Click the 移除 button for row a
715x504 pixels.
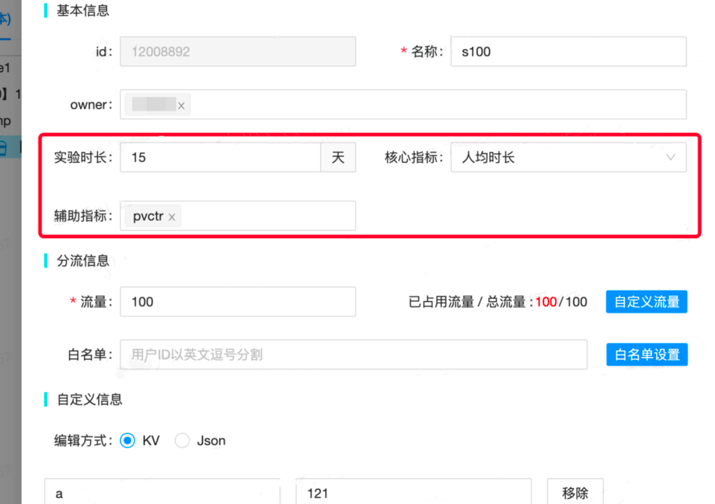[x=575, y=492]
